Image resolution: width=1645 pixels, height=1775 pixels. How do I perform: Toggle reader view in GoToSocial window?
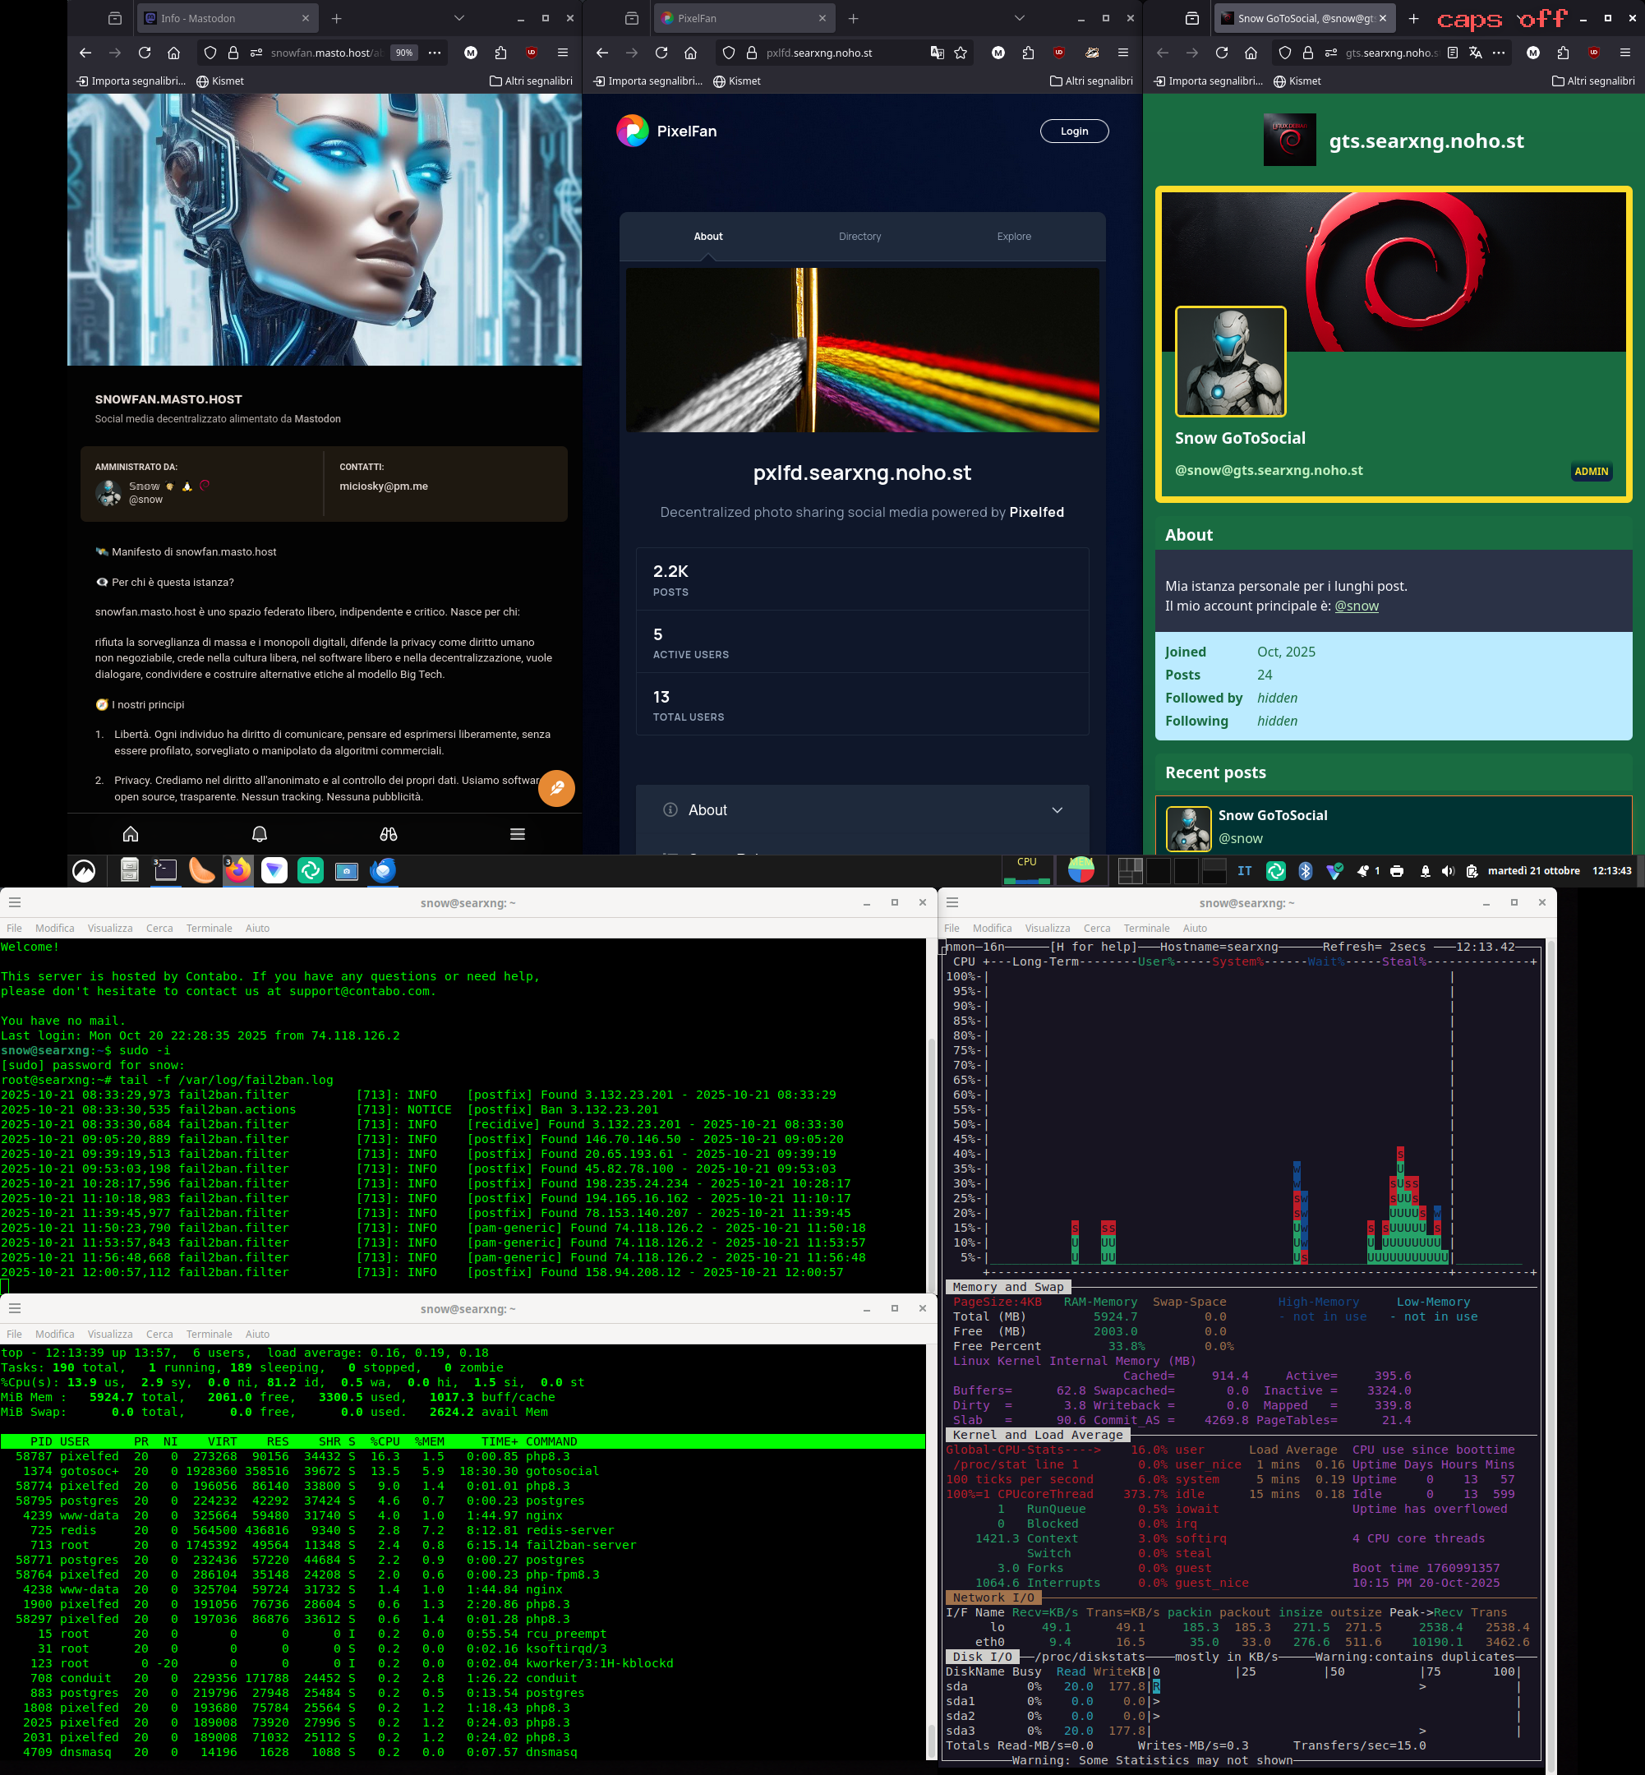click(x=1453, y=53)
